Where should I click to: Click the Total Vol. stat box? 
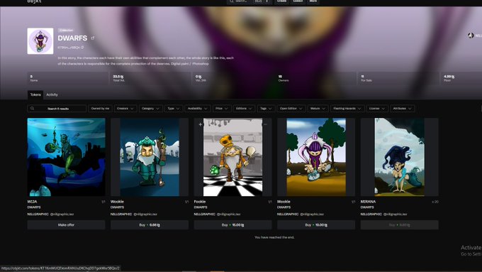(x=150, y=78)
